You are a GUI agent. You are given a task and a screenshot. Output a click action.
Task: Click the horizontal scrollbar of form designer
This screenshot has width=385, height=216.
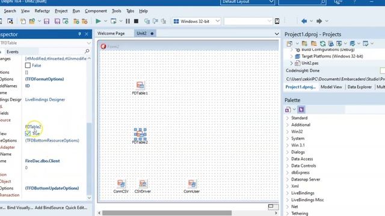167,213
